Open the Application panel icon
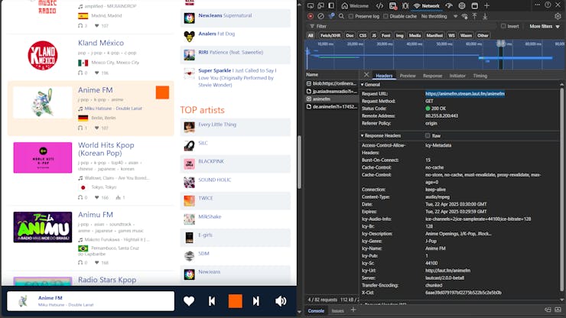This screenshot has height=318, width=566. click(x=475, y=6)
